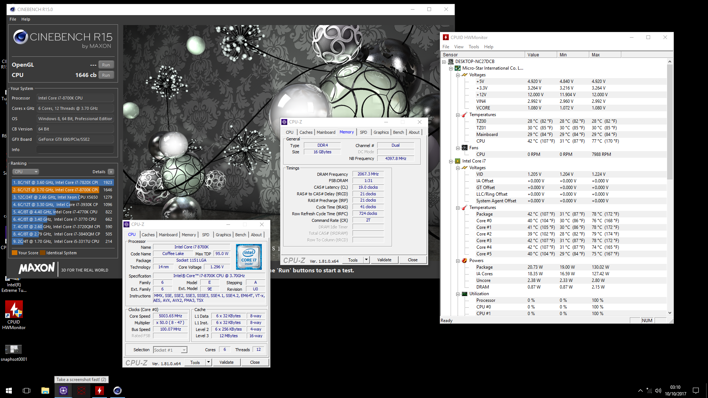
Task: Switch to Bench tab in lower CPU-Z window
Action: click(x=241, y=235)
